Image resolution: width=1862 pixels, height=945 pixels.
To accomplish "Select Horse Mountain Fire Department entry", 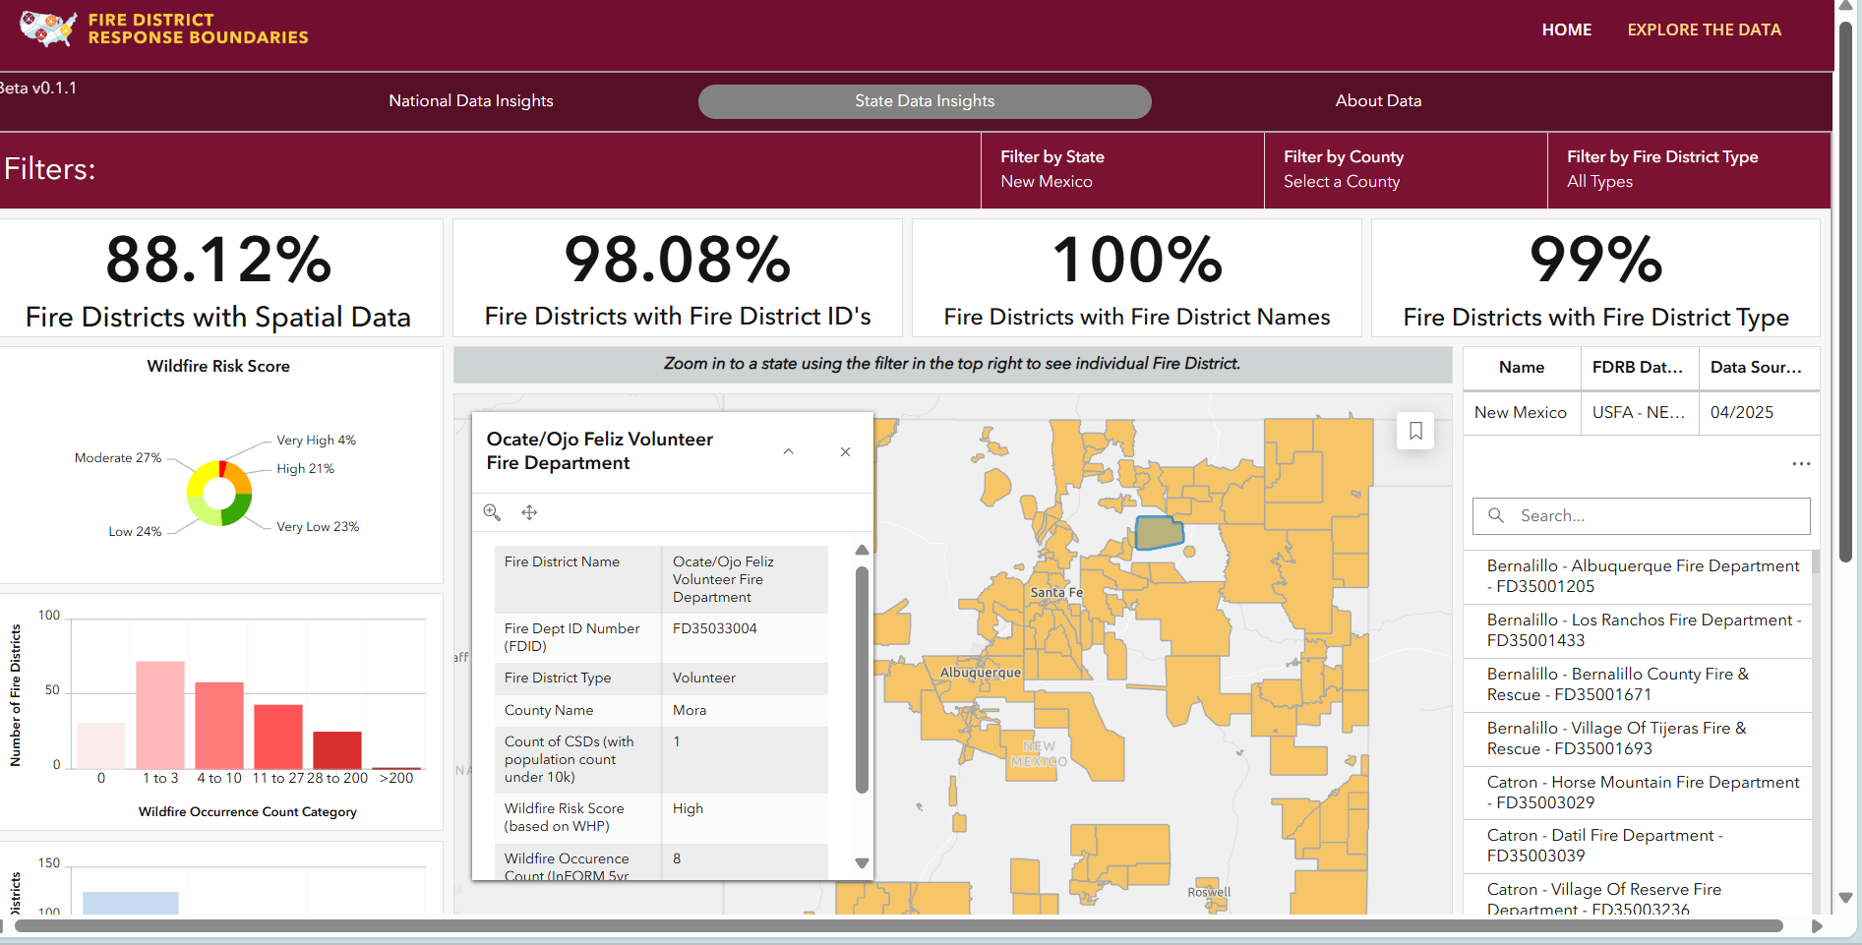I will tap(1638, 793).
